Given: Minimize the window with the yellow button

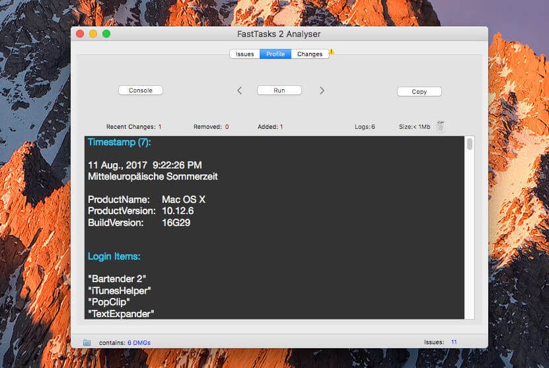Looking at the screenshot, I should (x=93, y=34).
